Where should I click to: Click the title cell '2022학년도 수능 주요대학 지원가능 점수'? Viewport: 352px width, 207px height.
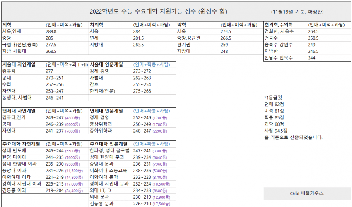point(158,12)
